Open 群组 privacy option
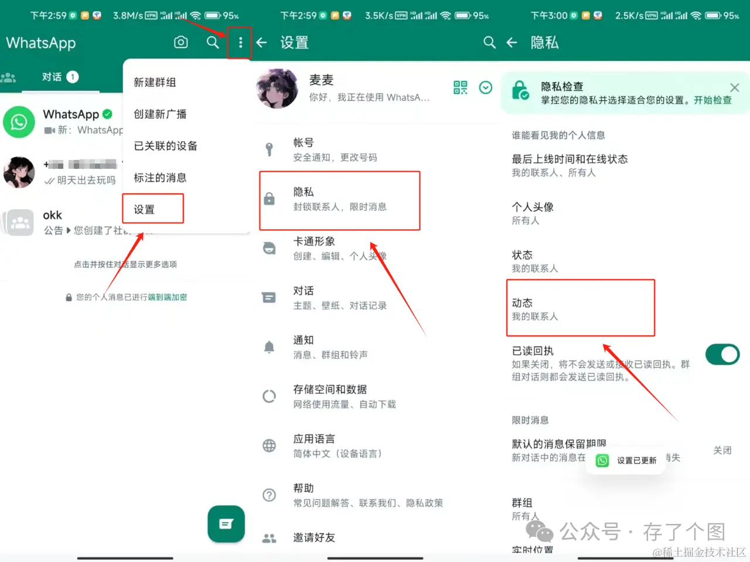This screenshot has width=750, height=562. tap(625, 509)
